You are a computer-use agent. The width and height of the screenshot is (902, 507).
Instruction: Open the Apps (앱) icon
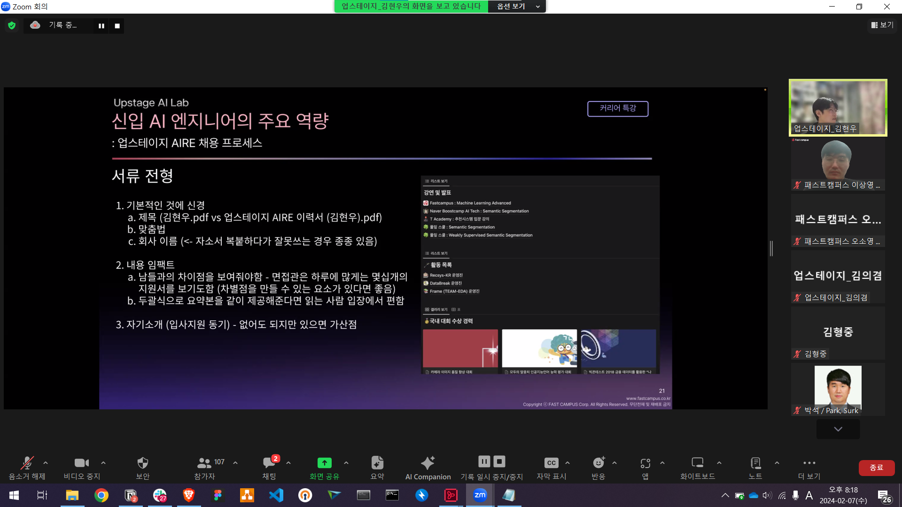click(x=645, y=463)
